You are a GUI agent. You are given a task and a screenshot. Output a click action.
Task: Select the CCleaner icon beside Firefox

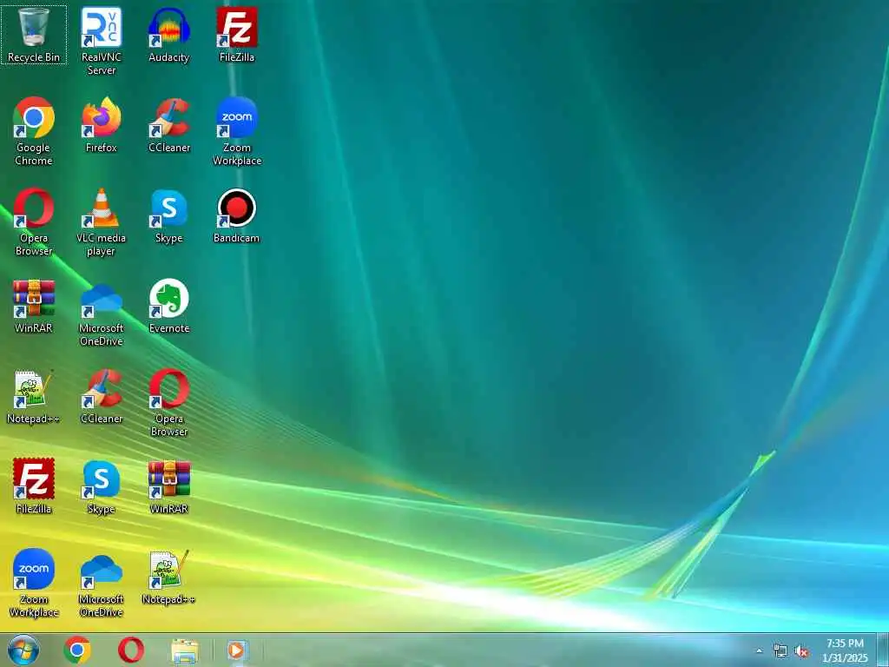[x=169, y=125]
